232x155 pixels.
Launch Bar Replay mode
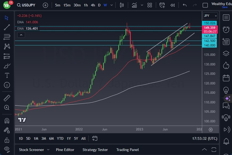[172, 5]
